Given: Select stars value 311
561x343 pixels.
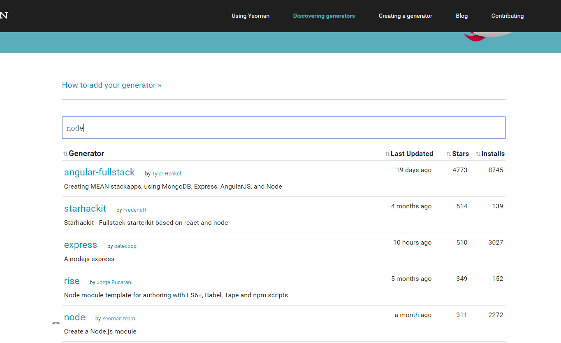Looking at the screenshot, I should (x=462, y=315).
